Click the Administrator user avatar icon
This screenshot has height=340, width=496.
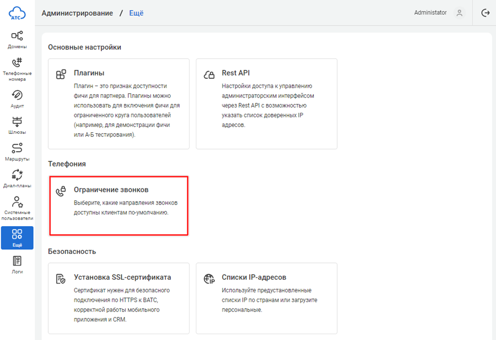tap(459, 13)
